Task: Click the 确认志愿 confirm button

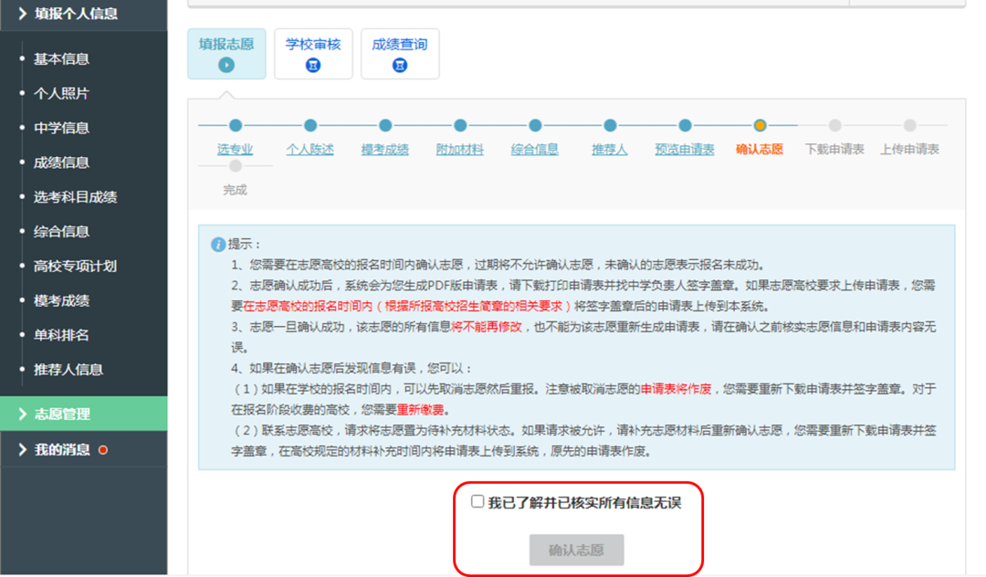Action: point(576,550)
